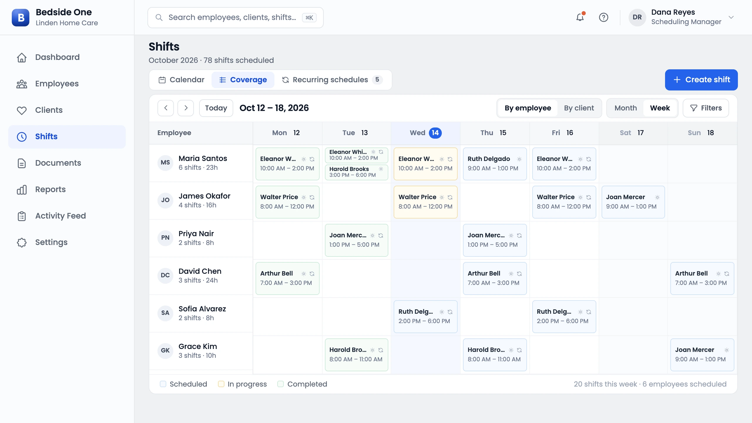This screenshot has height=423, width=752.
Task: Select the Wed 14 column header
Action: (x=425, y=133)
